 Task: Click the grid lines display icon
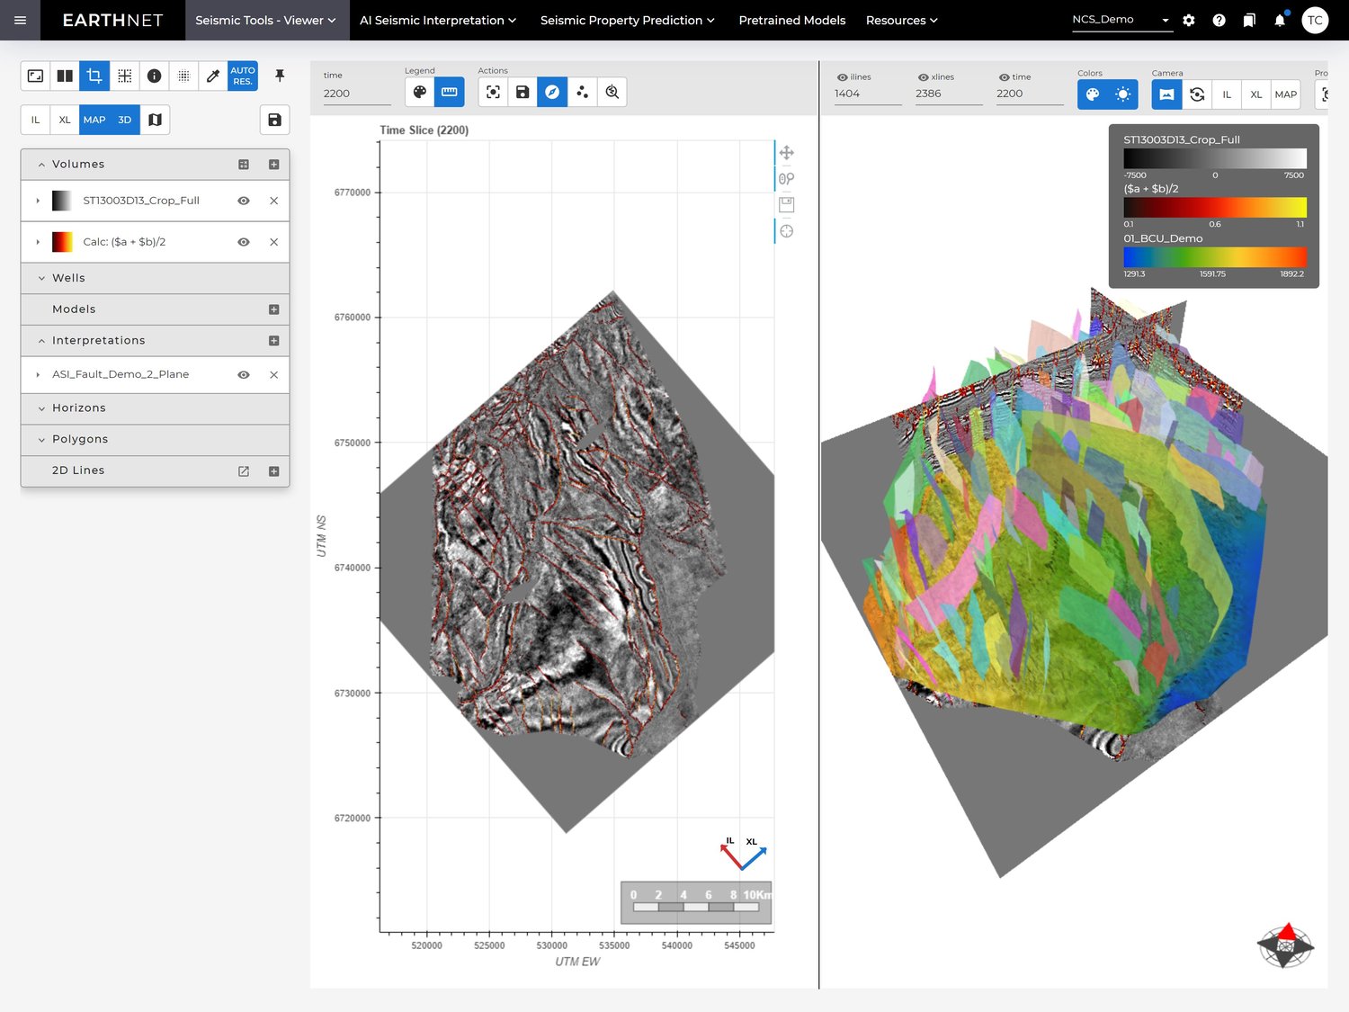pos(124,76)
